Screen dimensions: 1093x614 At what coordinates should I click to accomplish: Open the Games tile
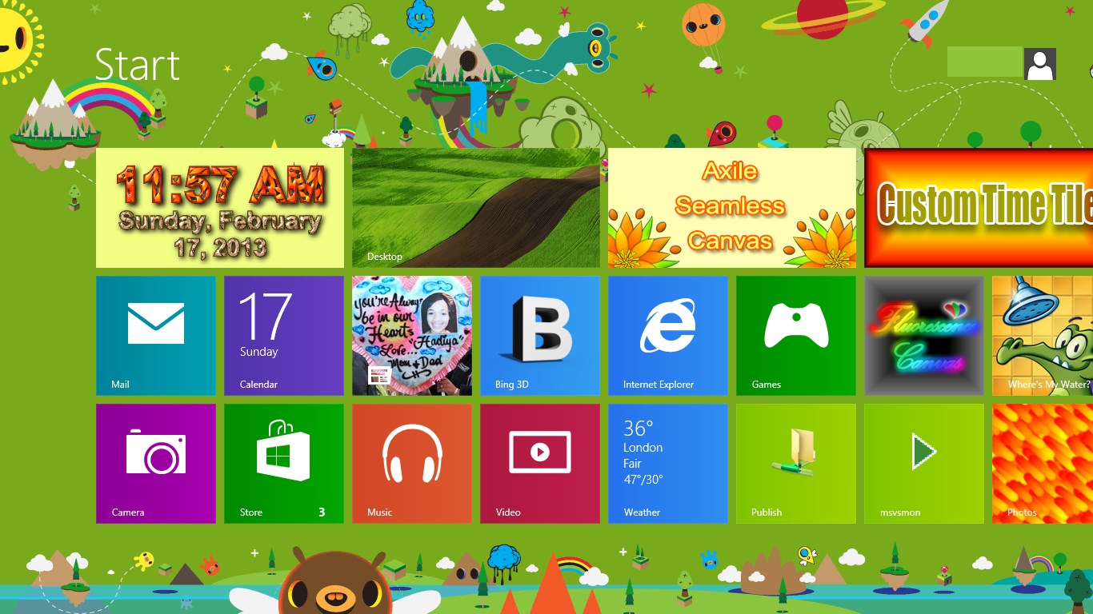795,336
